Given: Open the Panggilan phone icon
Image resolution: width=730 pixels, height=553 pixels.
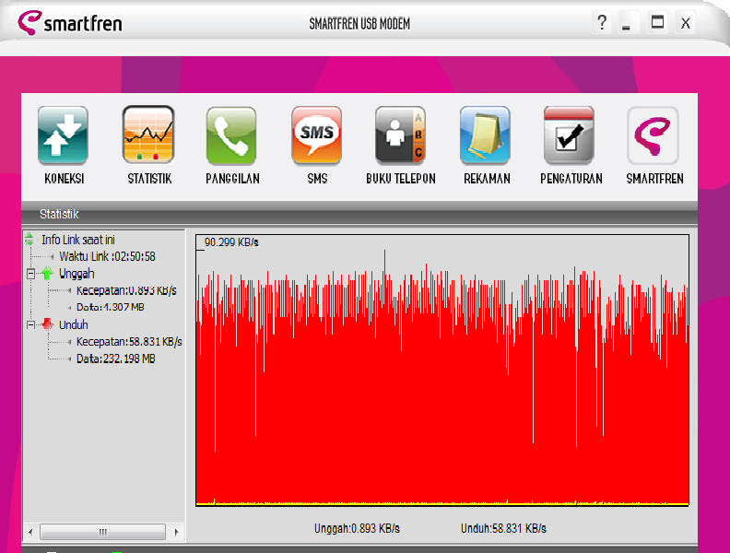Looking at the screenshot, I should coord(231,135).
